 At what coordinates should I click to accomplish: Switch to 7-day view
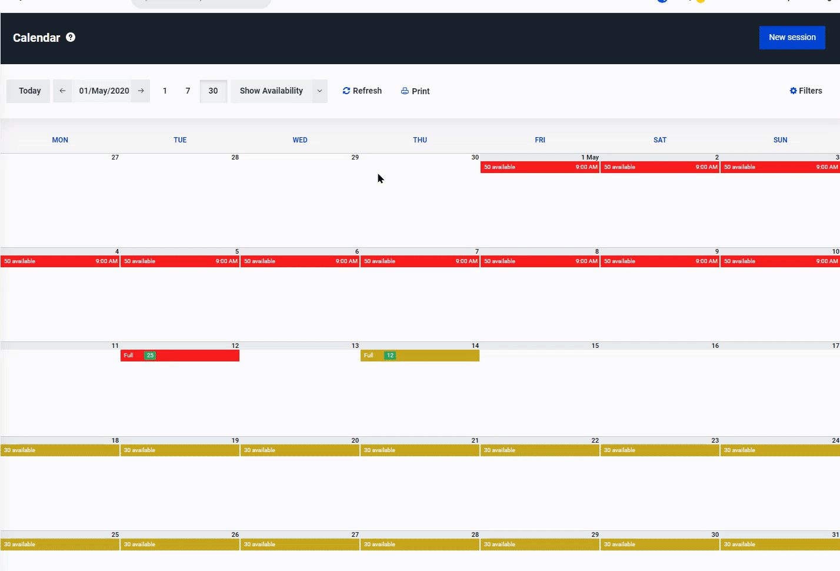tap(188, 91)
